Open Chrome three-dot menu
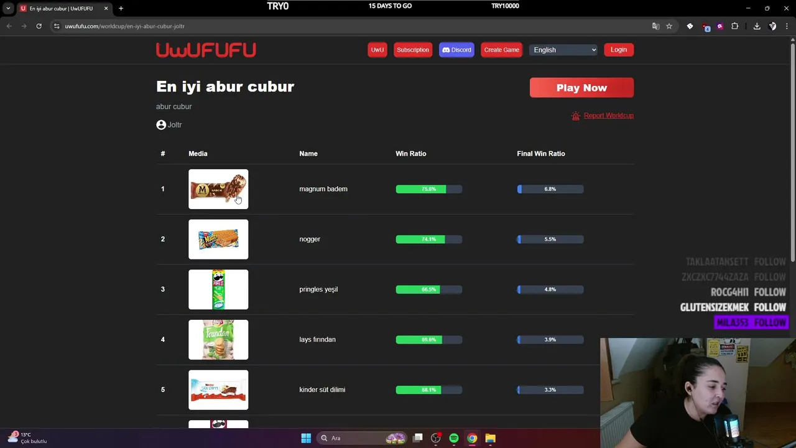Viewport: 796px width, 448px height. point(787,26)
